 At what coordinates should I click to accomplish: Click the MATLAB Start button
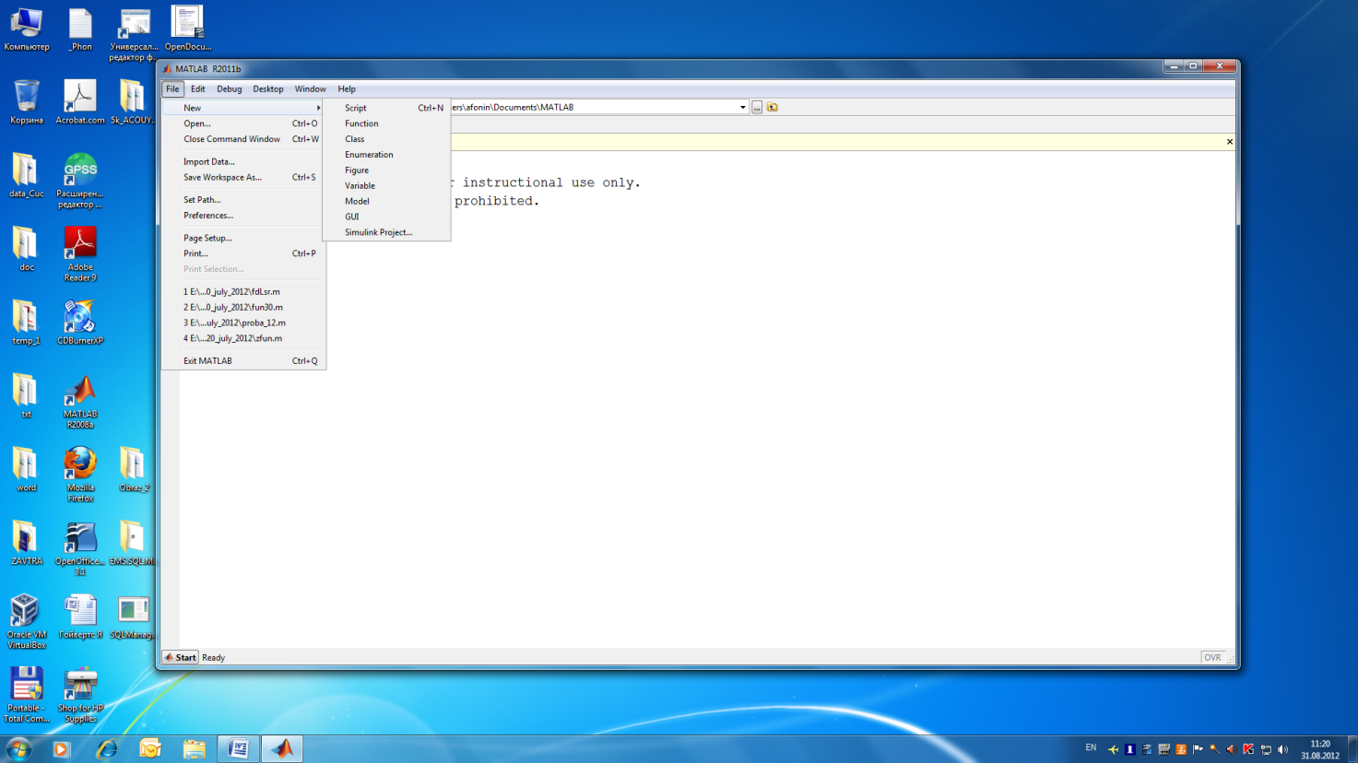180,658
